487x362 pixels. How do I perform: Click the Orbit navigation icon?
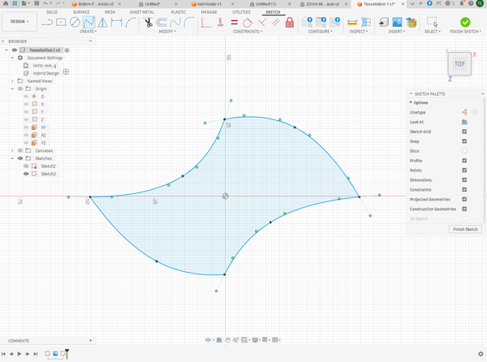coord(208,340)
